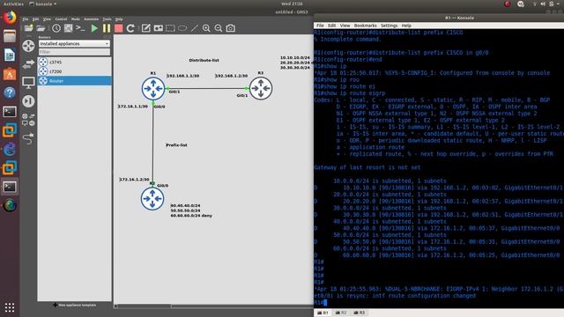
Task: Click the Distribute-list note on canvas
Action: 204,60
